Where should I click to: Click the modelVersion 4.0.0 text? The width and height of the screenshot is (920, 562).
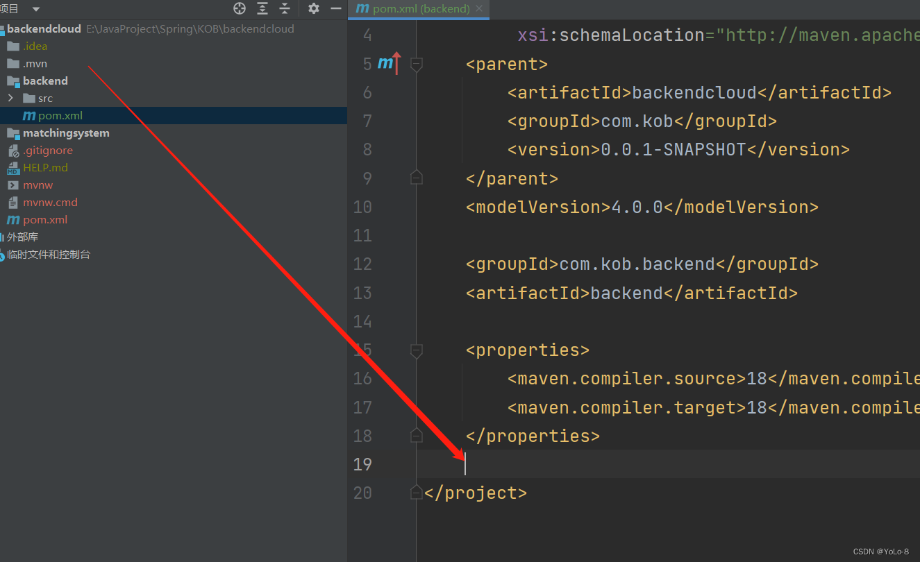click(x=637, y=207)
